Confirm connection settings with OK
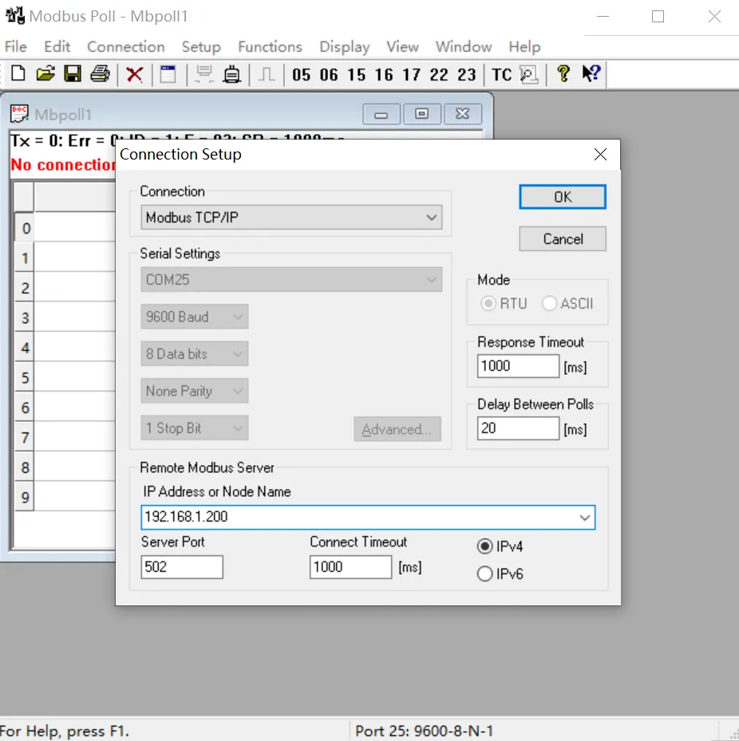739x741 pixels. (x=562, y=196)
